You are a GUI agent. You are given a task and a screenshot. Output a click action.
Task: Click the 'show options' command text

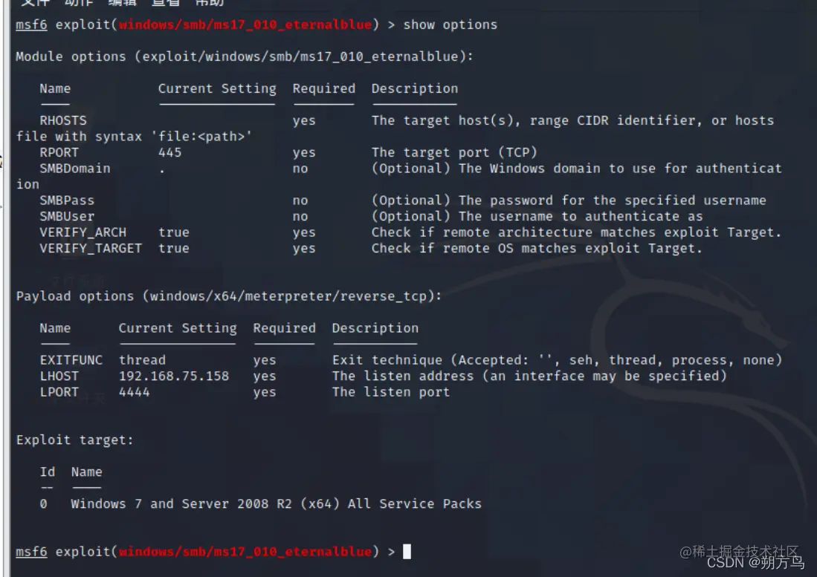click(451, 25)
